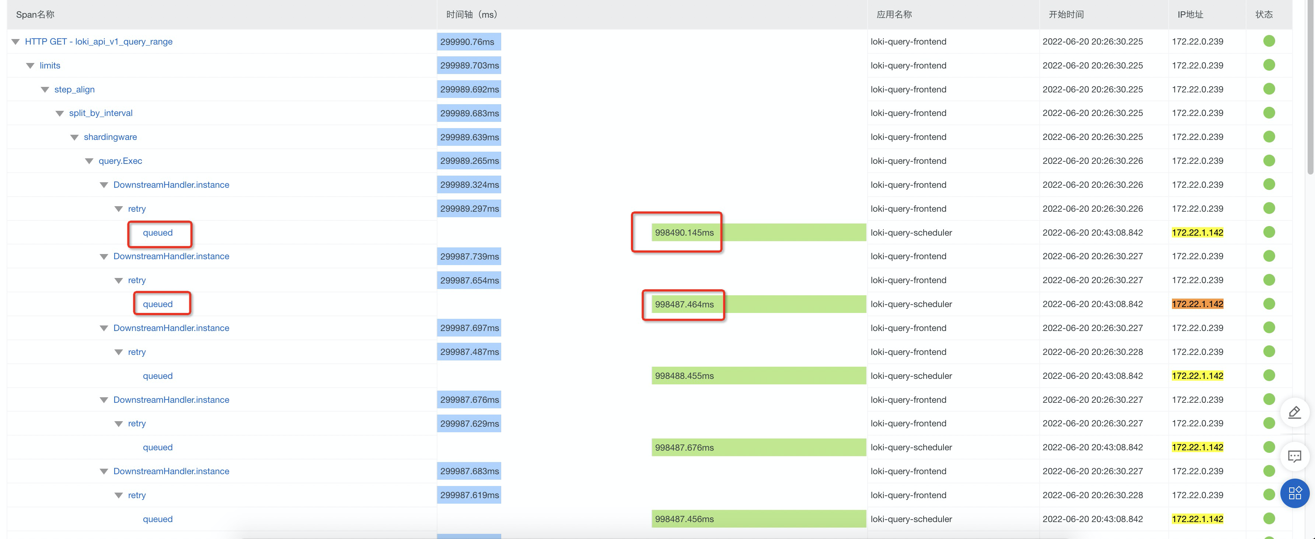Click the pencil edit floating icon
Image resolution: width=1315 pixels, height=539 pixels.
tap(1295, 413)
